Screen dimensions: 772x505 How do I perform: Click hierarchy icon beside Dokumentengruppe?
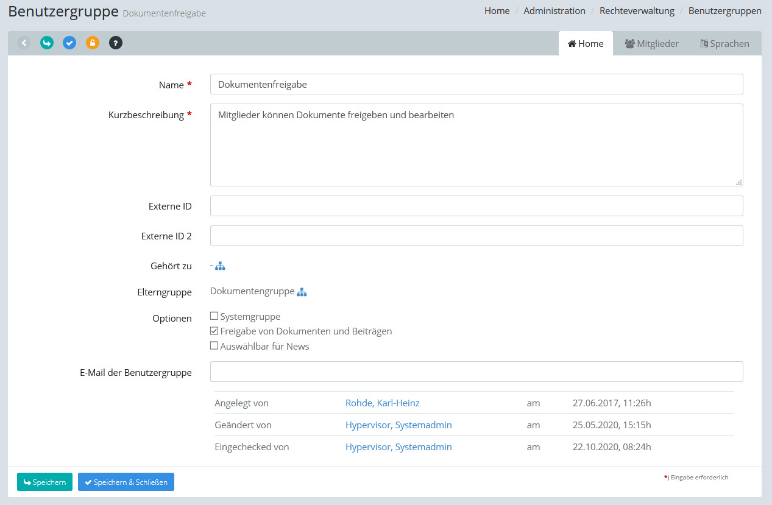click(x=302, y=292)
